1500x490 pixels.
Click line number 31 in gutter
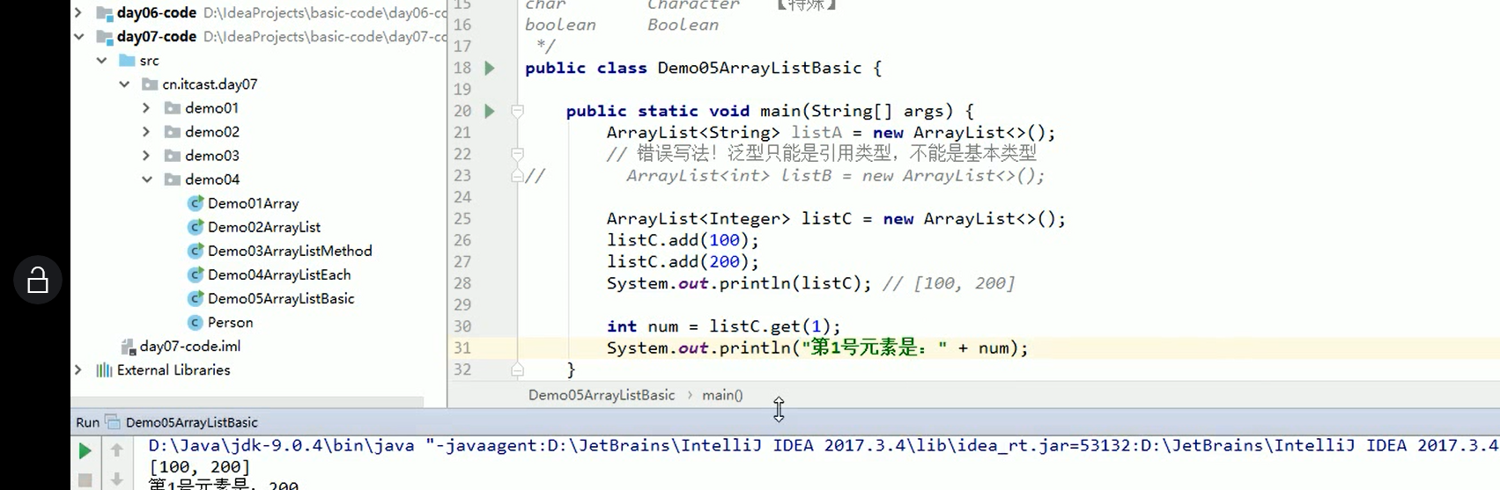click(462, 347)
